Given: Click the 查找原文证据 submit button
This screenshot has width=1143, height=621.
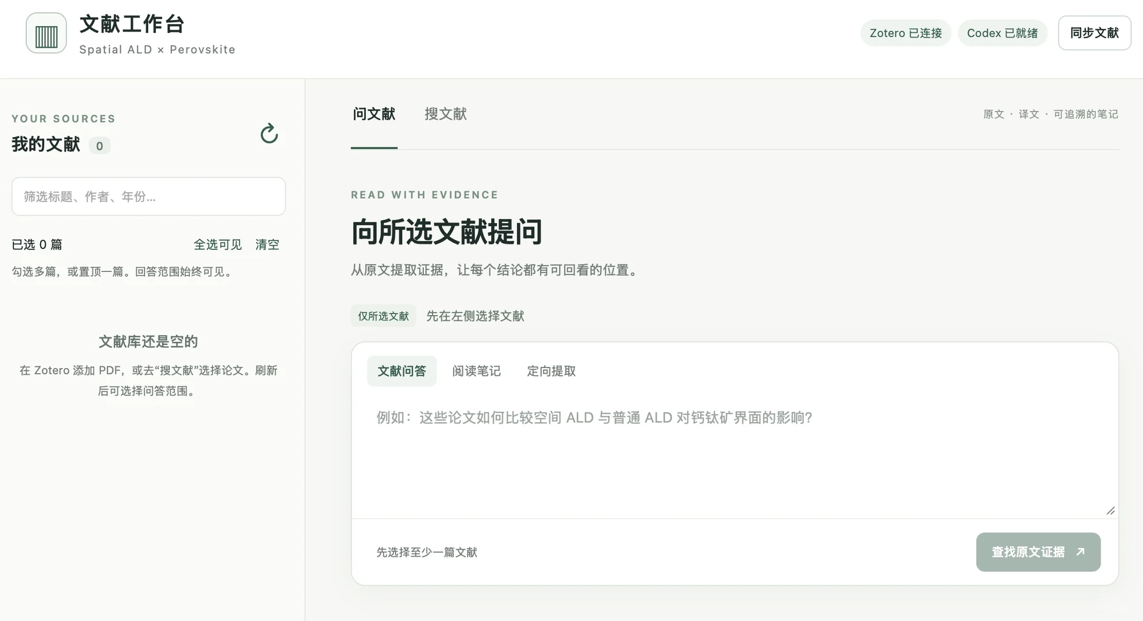Looking at the screenshot, I should point(1038,552).
